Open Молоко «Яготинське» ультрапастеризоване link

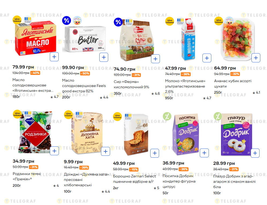pyautogui.click(x=185, y=86)
